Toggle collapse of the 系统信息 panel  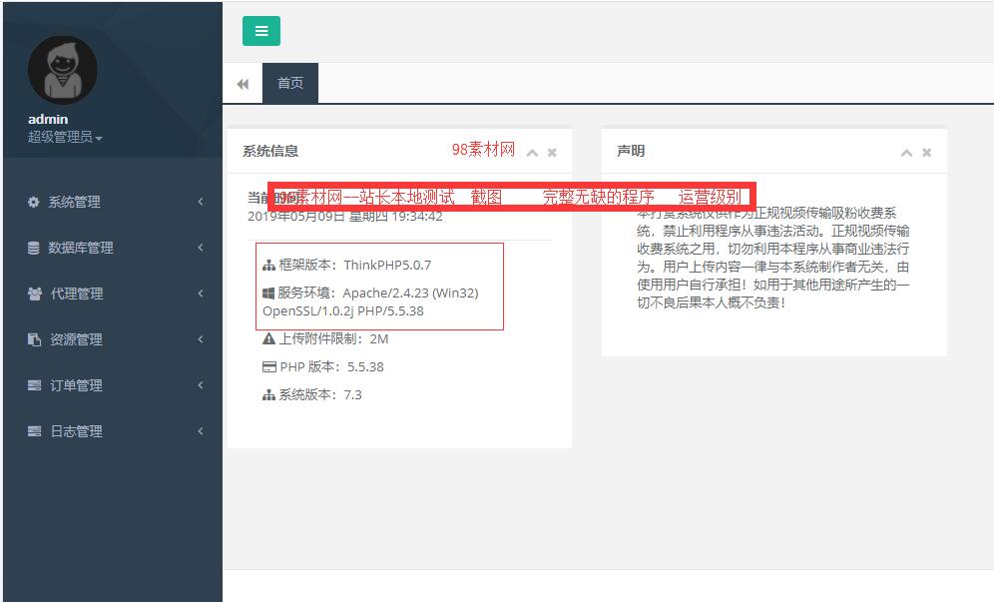coord(535,153)
